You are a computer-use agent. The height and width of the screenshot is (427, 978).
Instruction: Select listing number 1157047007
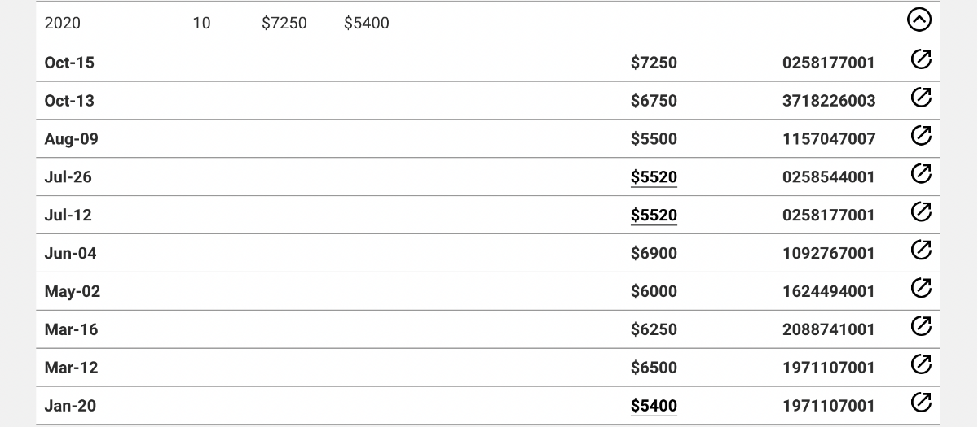click(829, 139)
